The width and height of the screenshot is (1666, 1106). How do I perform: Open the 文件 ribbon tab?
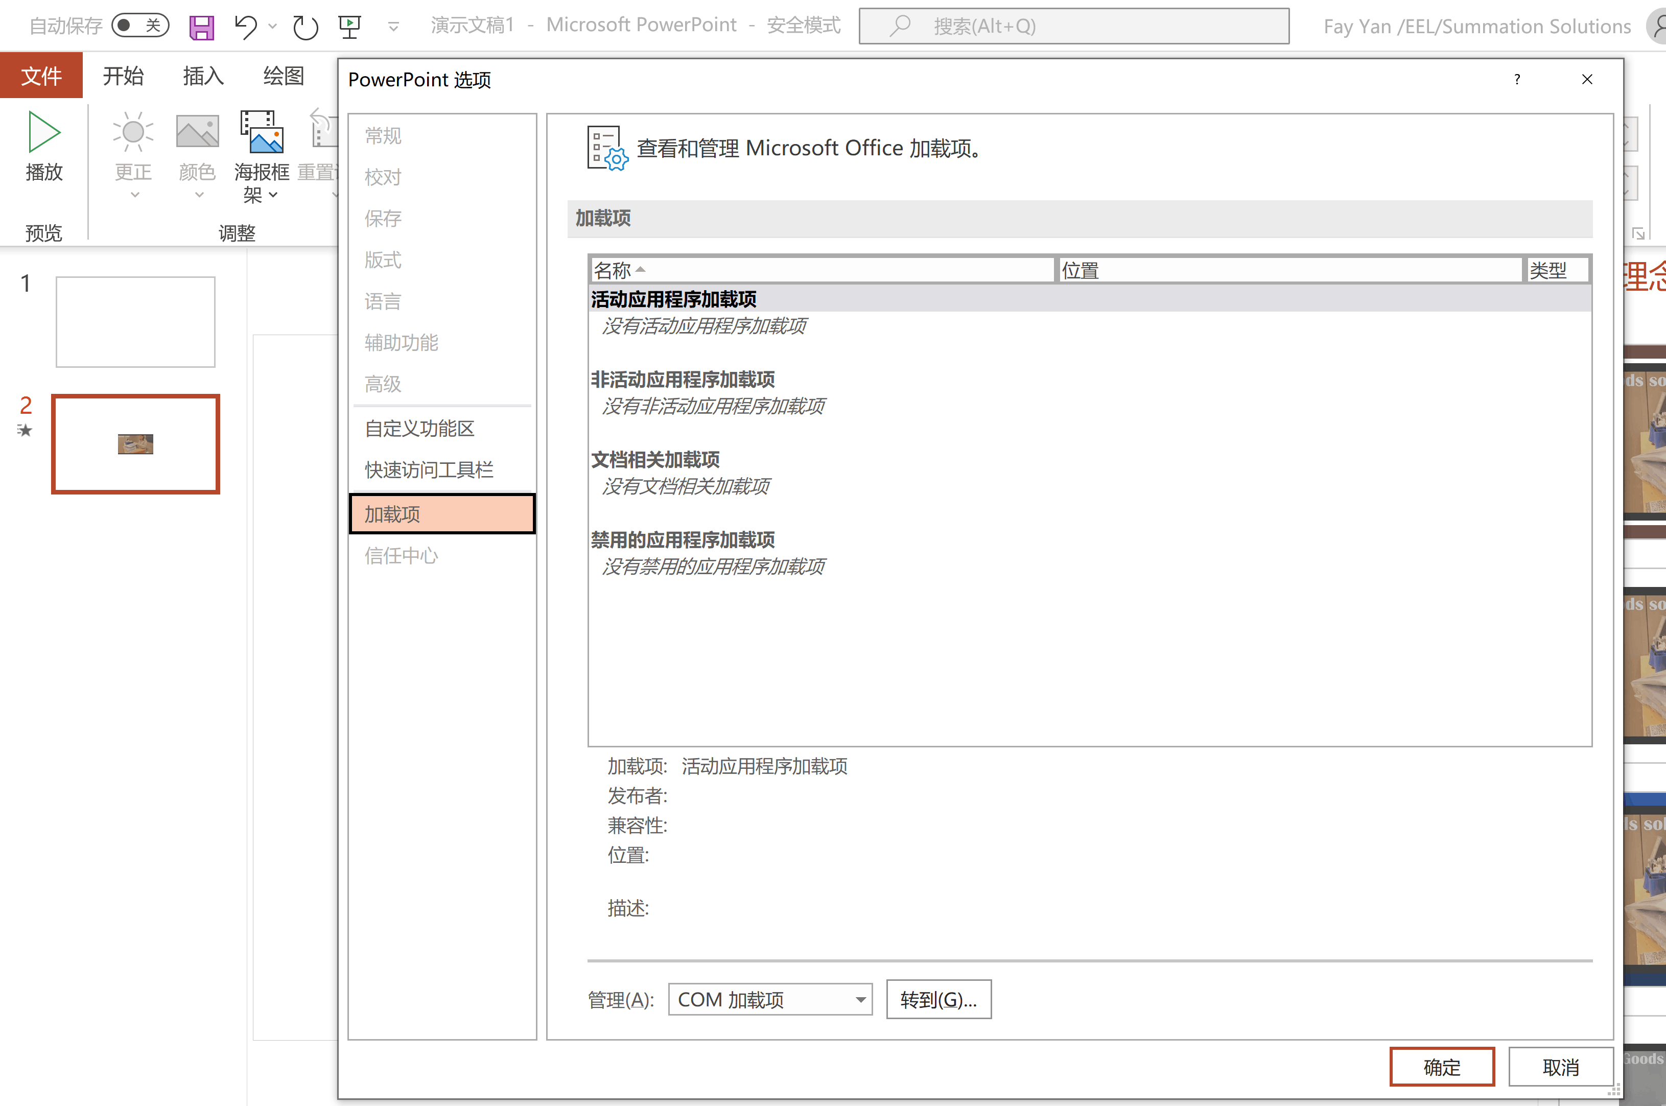click(x=41, y=76)
